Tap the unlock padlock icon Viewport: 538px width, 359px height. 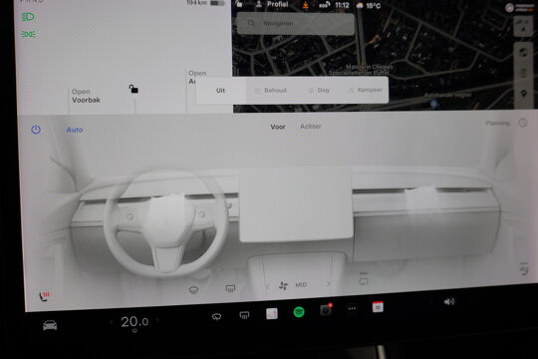(x=134, y=89)
